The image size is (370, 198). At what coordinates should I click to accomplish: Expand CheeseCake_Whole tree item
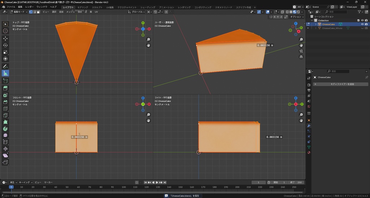coord(315,28)
